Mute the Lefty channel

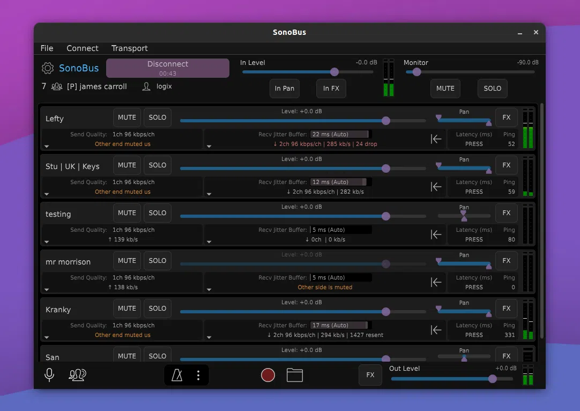127,117
